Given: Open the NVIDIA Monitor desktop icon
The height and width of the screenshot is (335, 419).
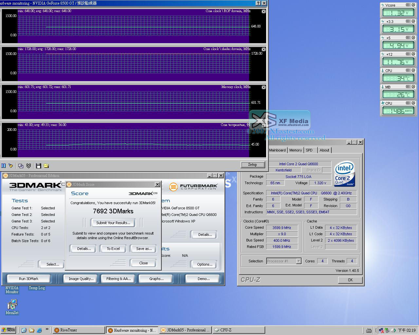Looking at the screenshot, I should 12,290.
